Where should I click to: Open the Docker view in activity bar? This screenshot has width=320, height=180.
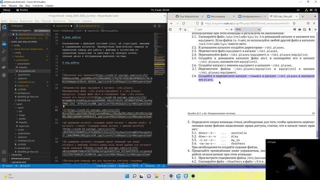click(4, 67)
